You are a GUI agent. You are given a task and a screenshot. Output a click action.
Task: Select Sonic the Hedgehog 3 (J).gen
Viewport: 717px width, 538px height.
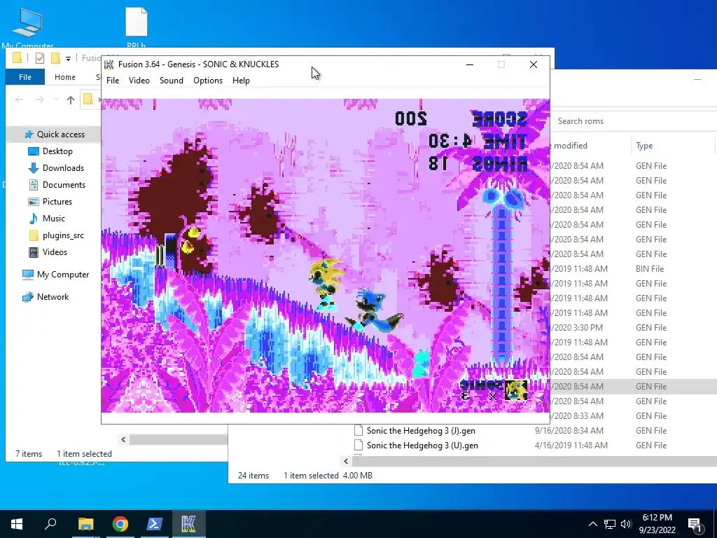(421, 431)
